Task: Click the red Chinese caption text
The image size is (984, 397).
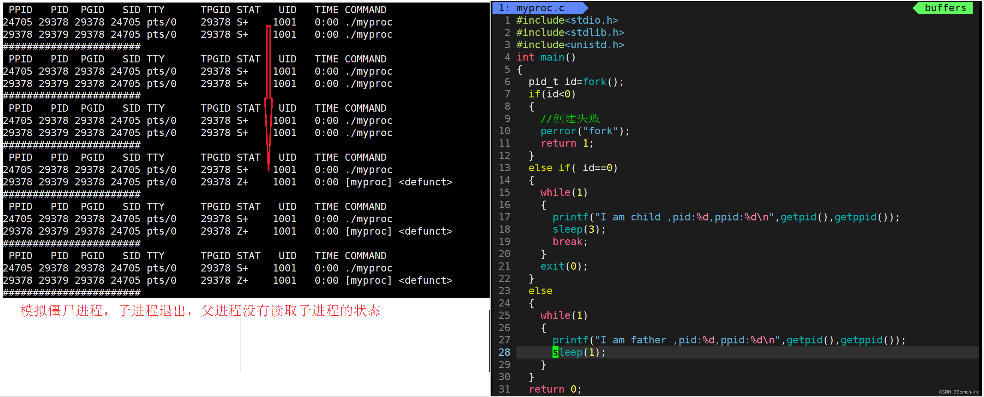Action: (x=200, y=311)
